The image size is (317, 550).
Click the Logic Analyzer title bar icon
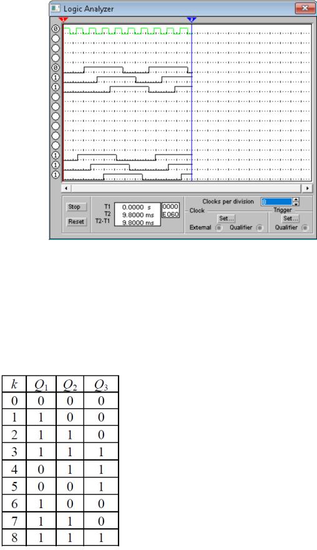[x=56, y=8]
